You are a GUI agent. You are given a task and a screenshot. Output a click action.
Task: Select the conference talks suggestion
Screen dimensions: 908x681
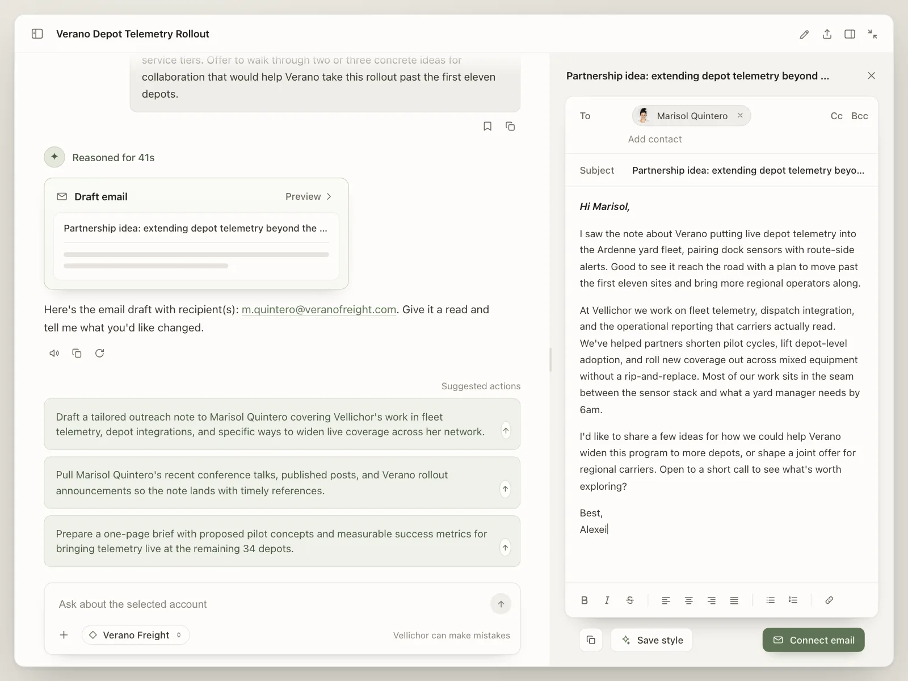pos(282,483)
